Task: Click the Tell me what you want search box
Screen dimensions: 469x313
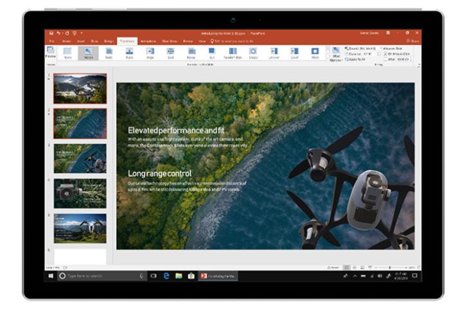Action: tap(232, 41)
